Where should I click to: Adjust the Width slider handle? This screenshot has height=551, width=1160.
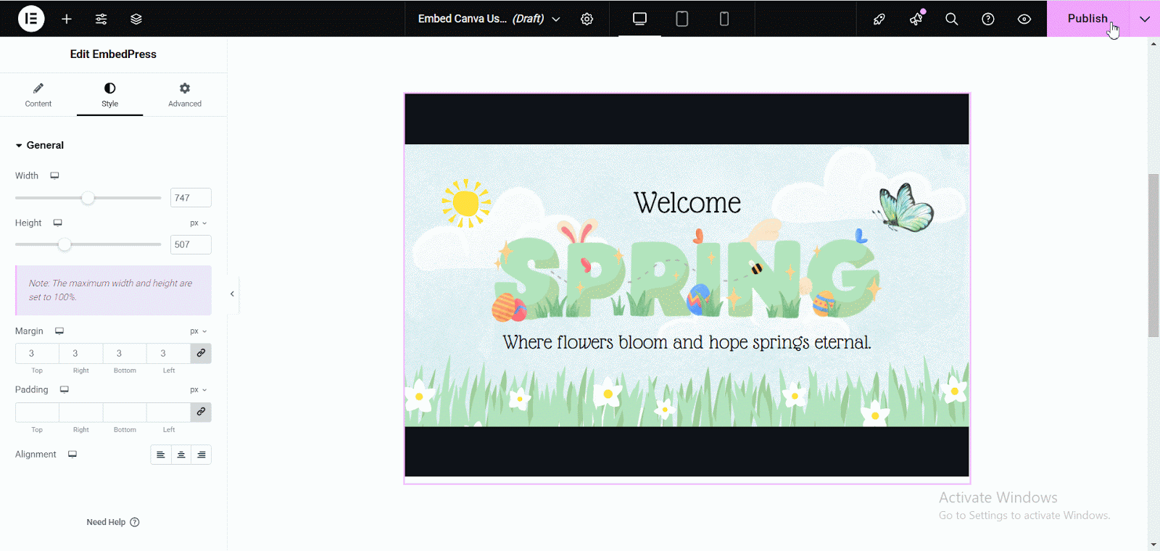click(x=88, y=198)
